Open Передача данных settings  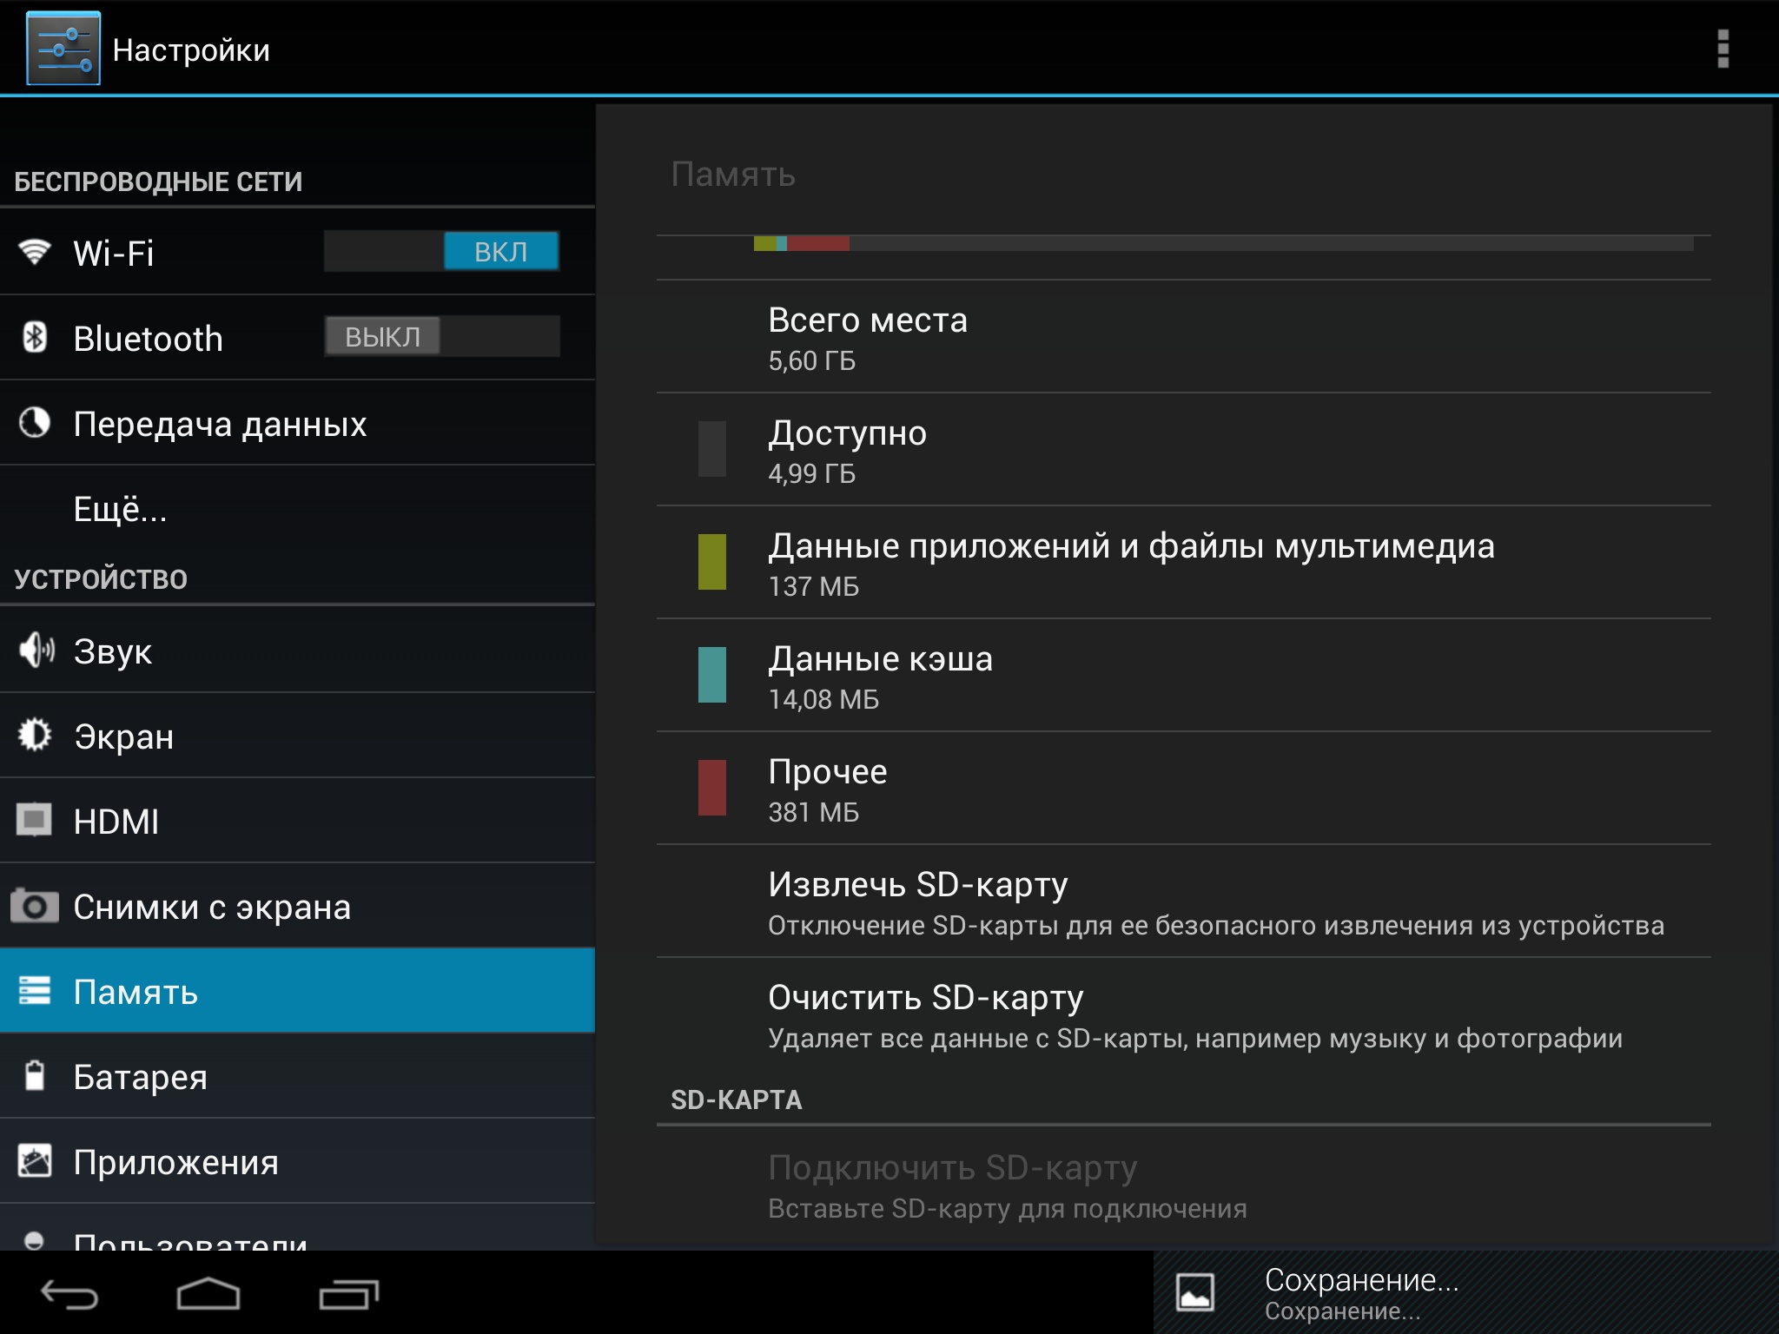[x=220, y=424]
